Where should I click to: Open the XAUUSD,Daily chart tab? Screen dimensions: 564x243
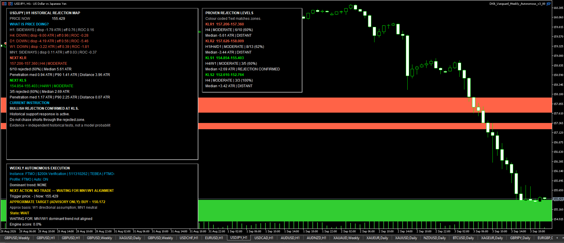[406, 238]
